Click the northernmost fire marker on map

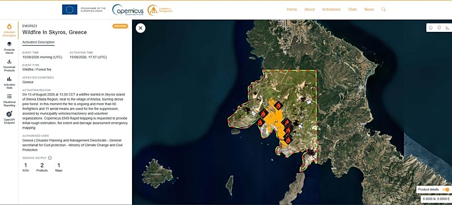coord(278,106)
